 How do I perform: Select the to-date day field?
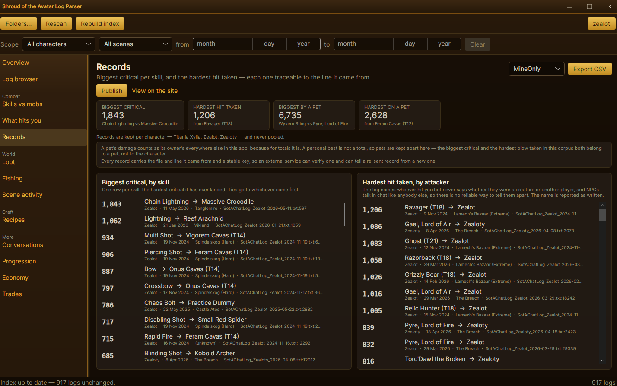pos(410,44)
